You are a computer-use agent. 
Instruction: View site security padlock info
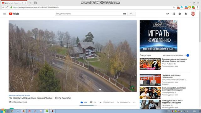click(11, 7)
